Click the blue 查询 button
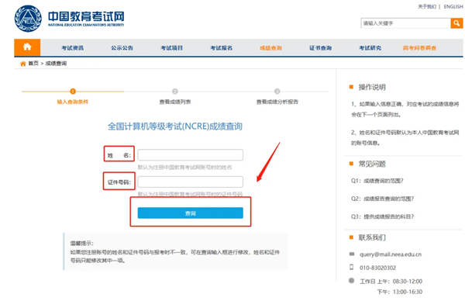465x308 pixels. tap(191, 213)
